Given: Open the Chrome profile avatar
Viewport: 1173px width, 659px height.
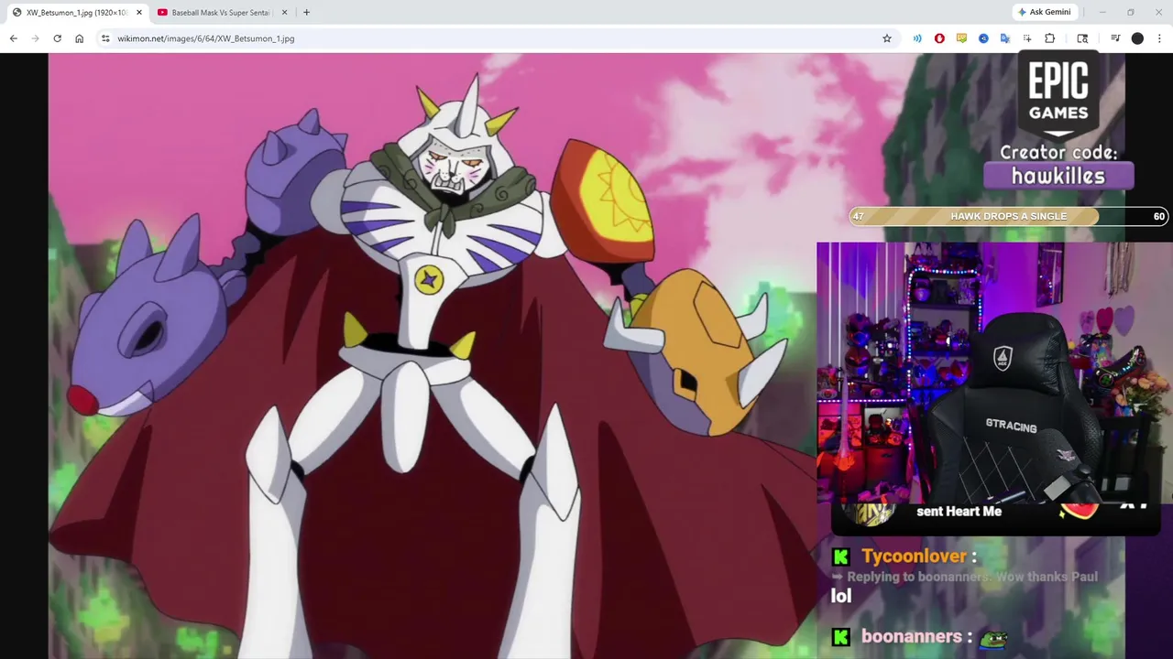Looking at the screenshot, I should [1137, 38].
